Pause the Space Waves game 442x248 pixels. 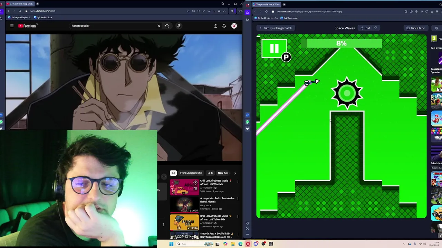tap(274, 49)
